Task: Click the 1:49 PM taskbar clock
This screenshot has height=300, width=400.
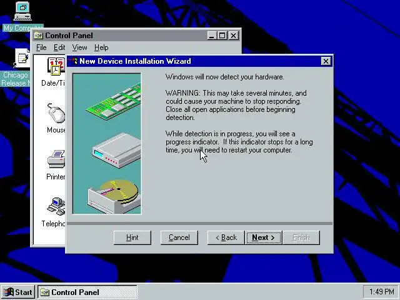Action: coord(381,292)
